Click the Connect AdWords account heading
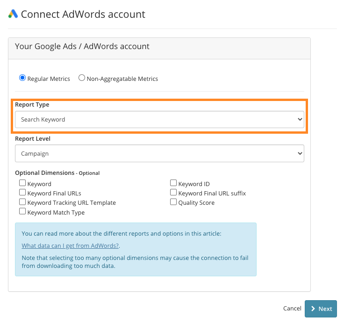 83,14
